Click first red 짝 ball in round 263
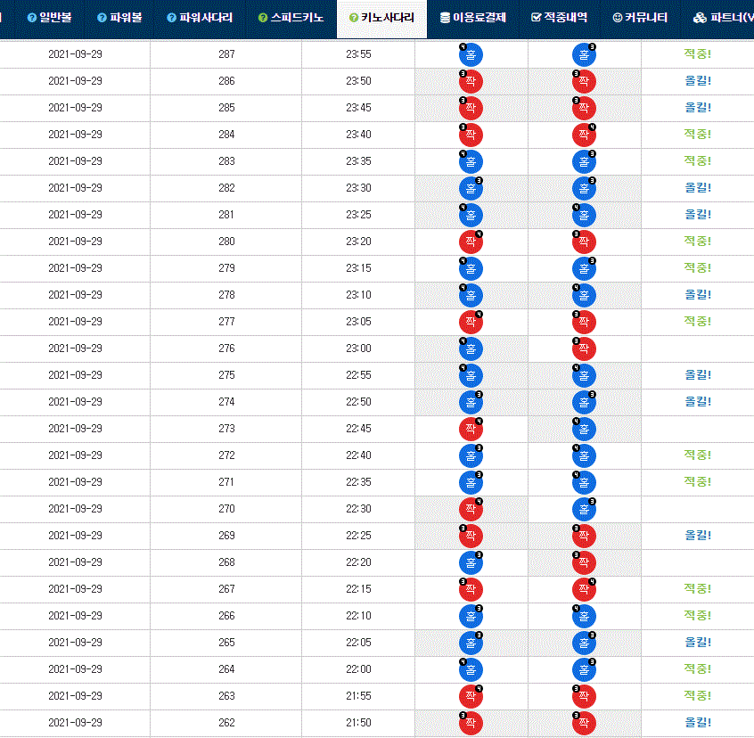The image size is (754, 738). click(x=471, y=696)
